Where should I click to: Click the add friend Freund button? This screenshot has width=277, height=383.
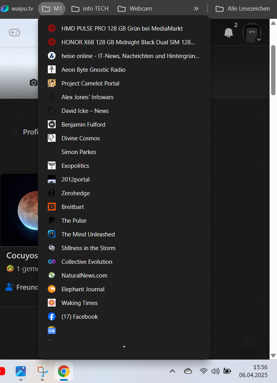coord(22,287)
